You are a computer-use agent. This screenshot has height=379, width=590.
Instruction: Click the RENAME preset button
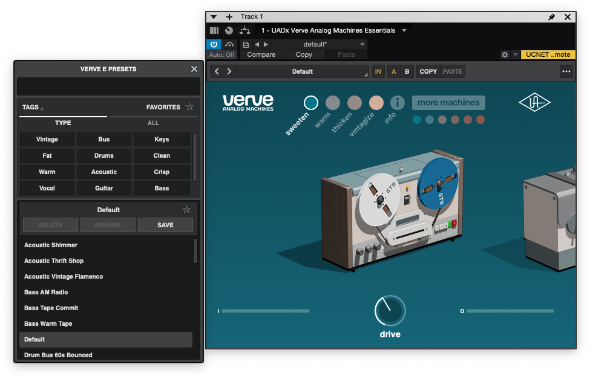pyautogui.click(x=108, y=225)
